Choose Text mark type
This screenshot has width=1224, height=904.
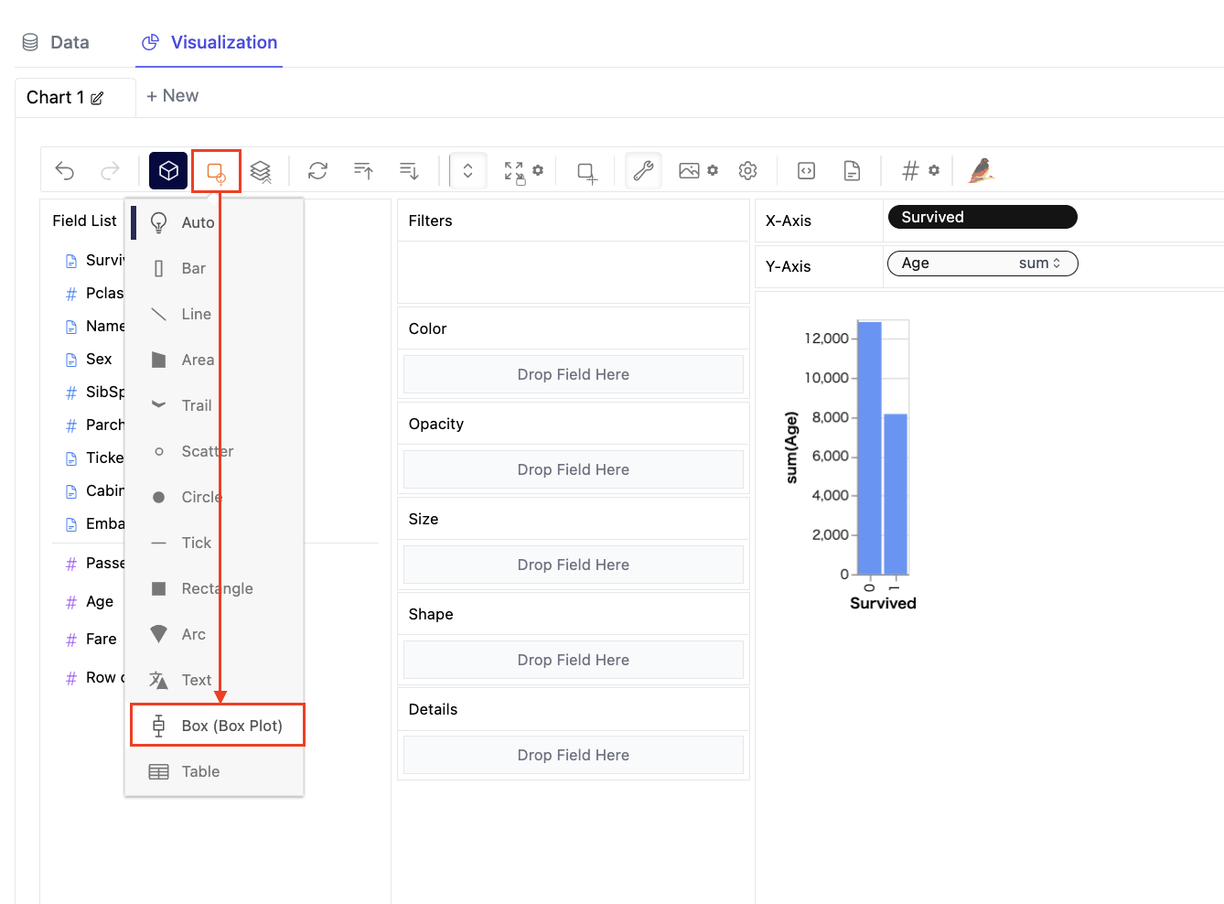[214, 680]
